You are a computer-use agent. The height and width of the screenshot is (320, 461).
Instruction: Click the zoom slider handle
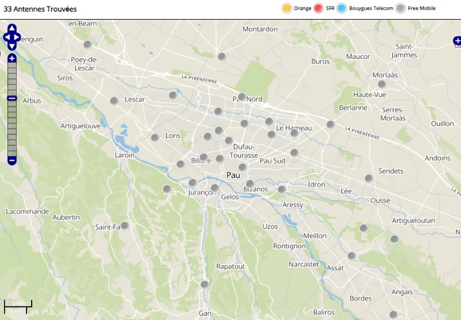[x=12, y=99]
